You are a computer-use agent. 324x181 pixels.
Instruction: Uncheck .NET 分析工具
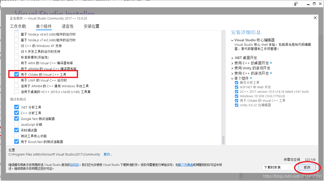(x=17, y=107)
